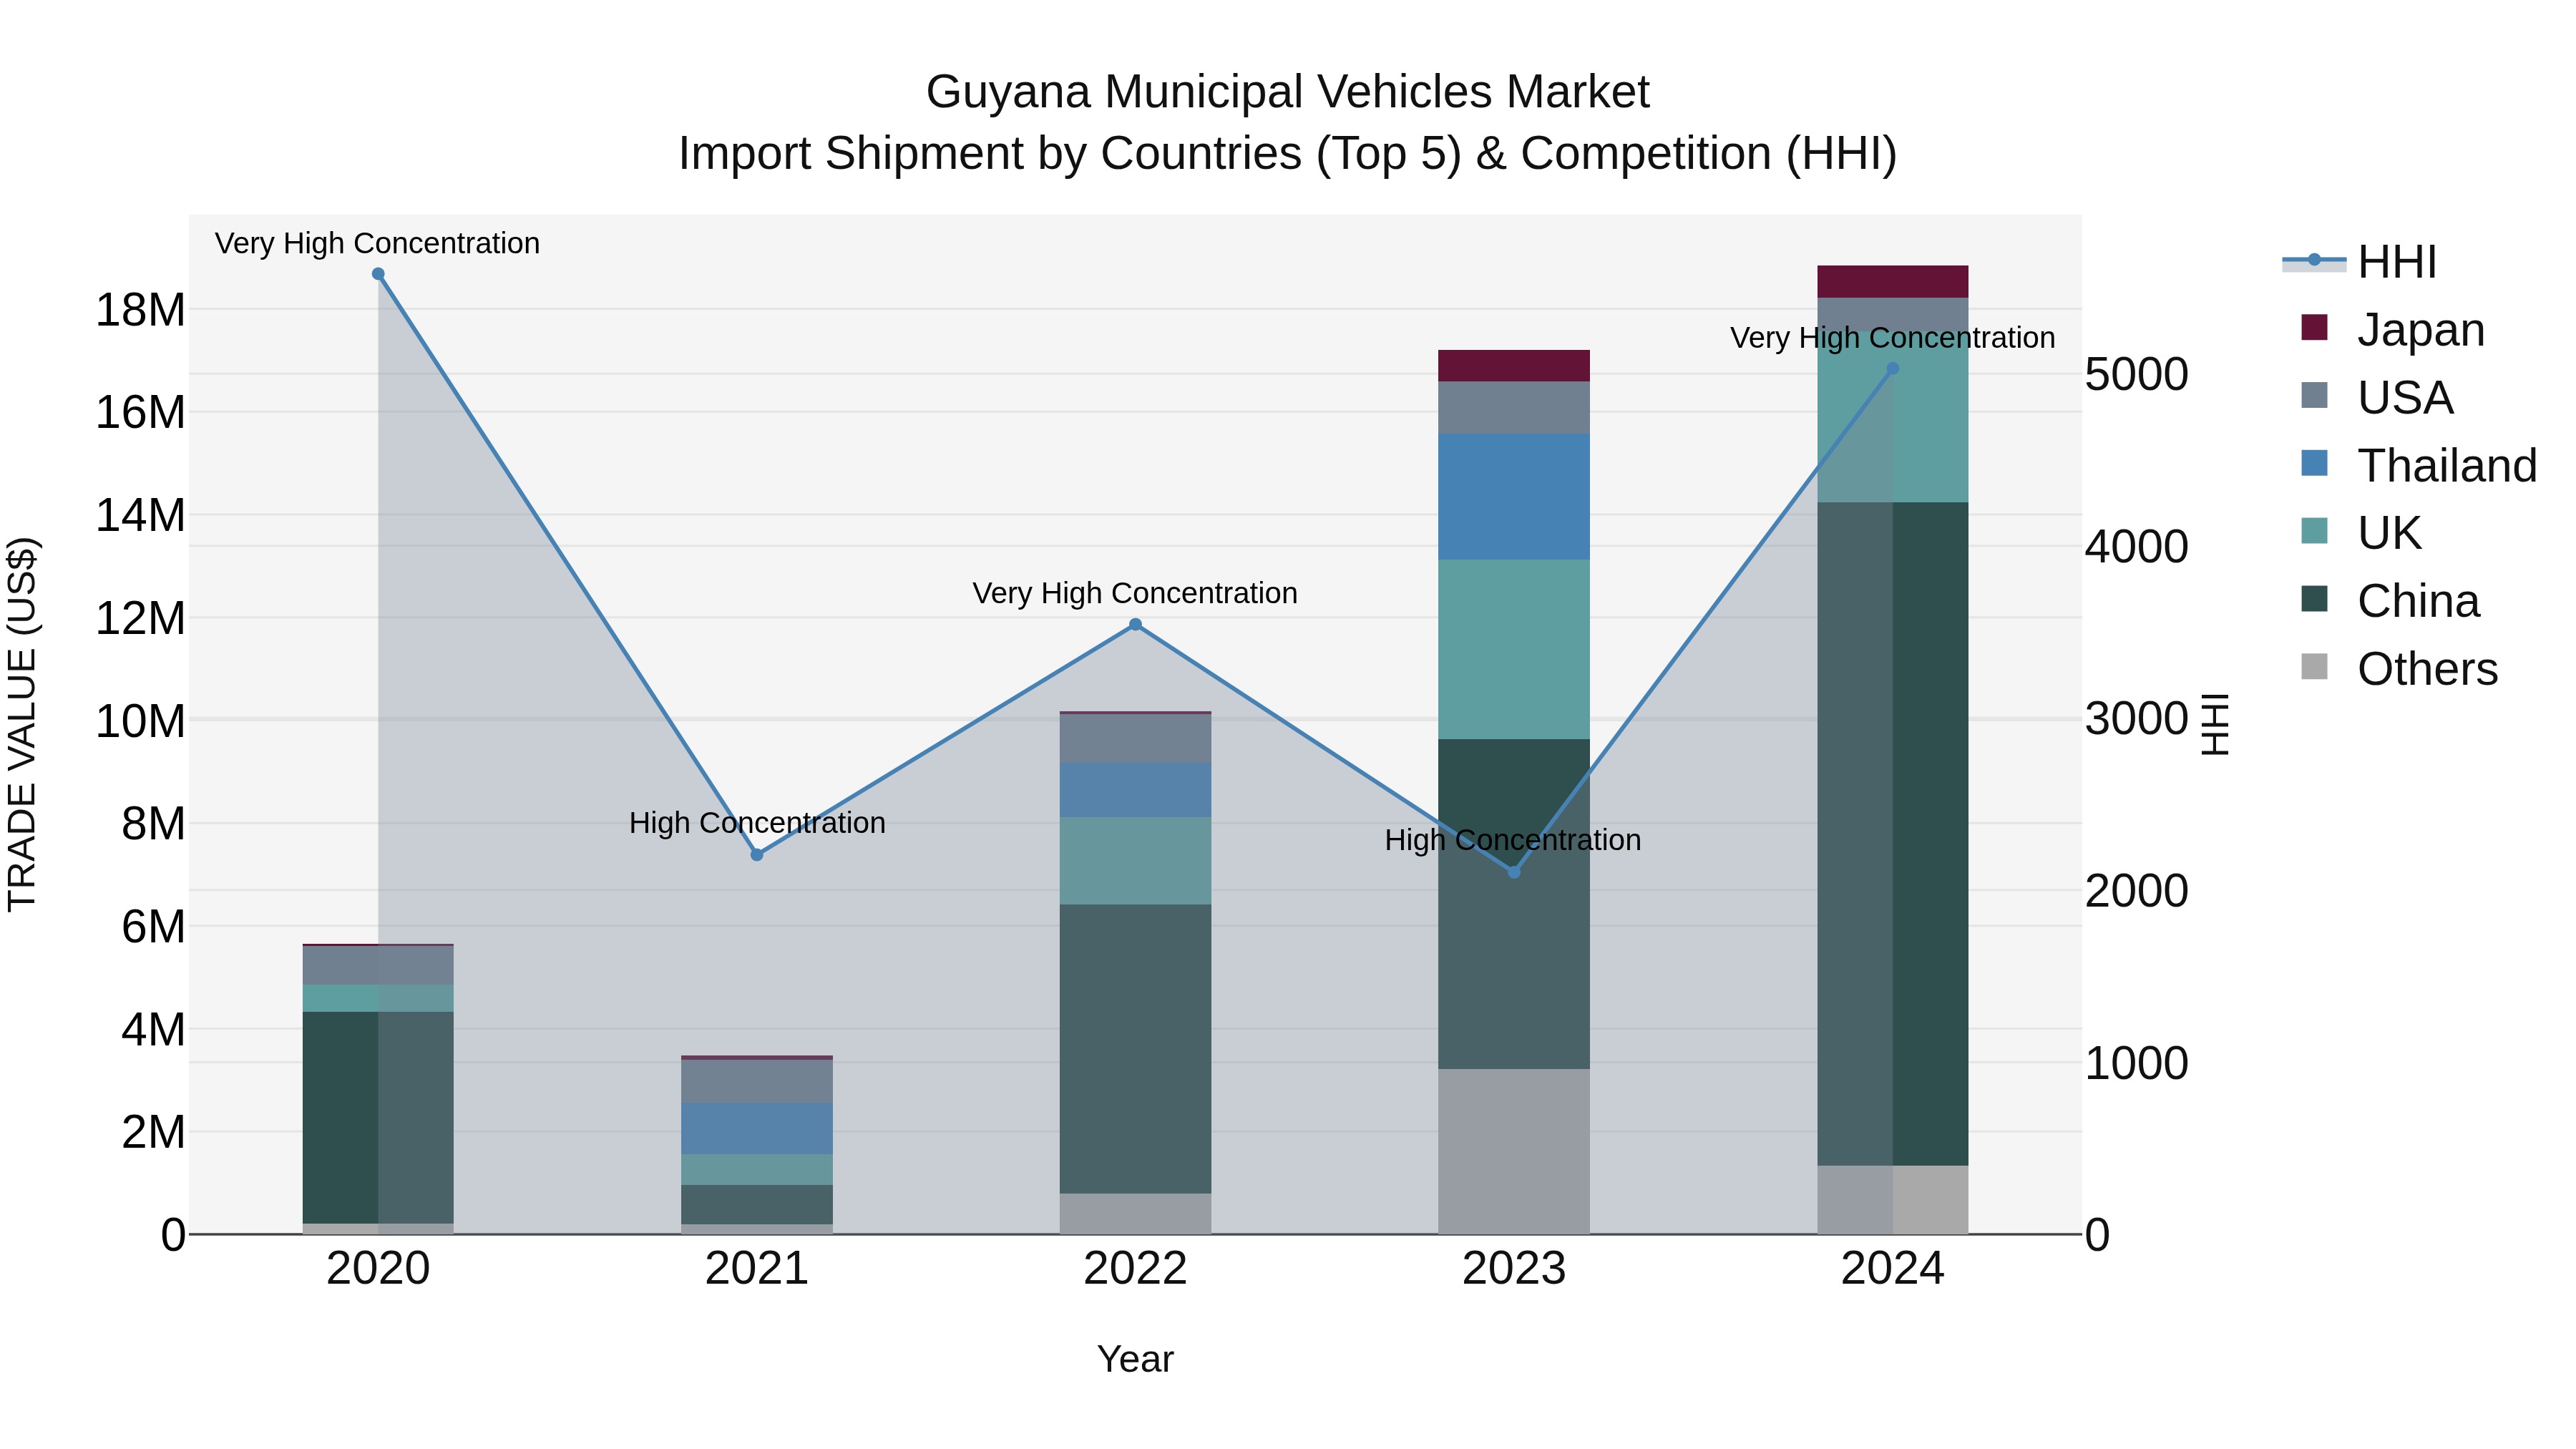Select the 2023 UK bar segment
The height and width of the screenshot is (1449, 2576).
1514,650
